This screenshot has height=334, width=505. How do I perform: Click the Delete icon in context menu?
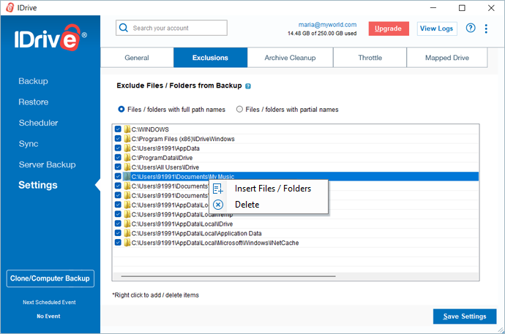click(x=218, y=205)
